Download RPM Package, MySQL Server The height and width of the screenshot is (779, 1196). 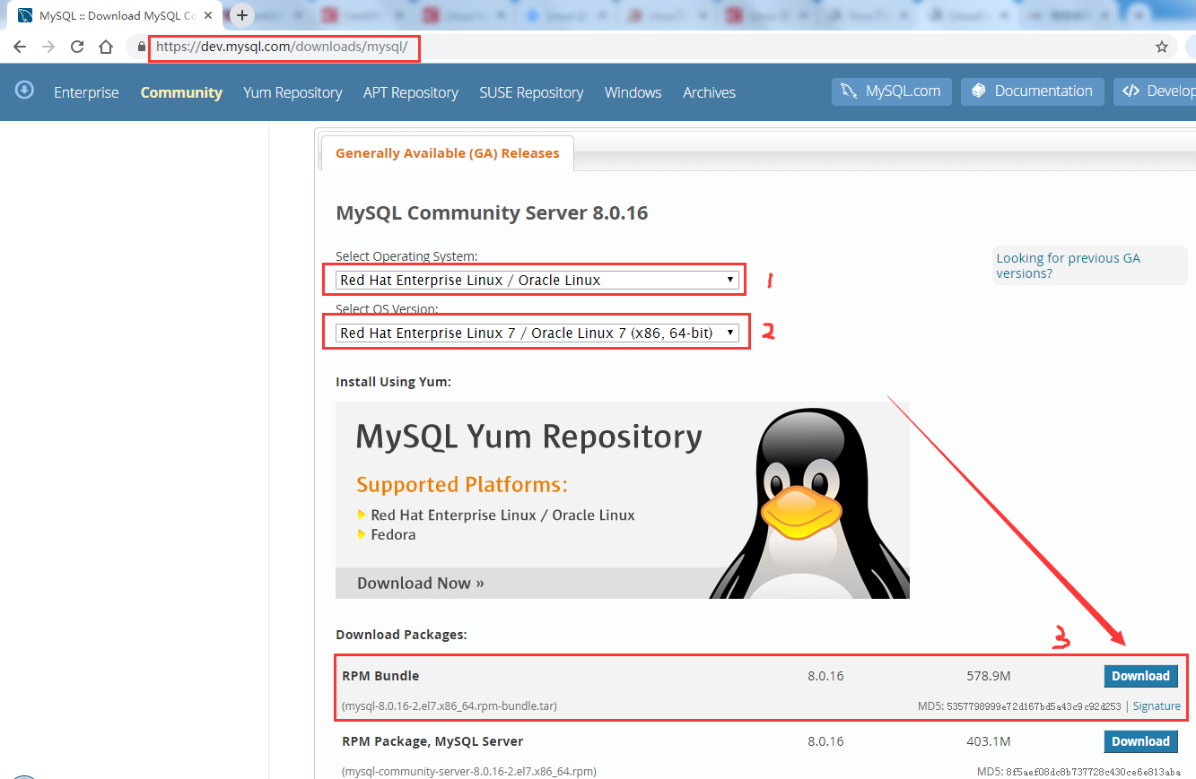click(1140, 741)
